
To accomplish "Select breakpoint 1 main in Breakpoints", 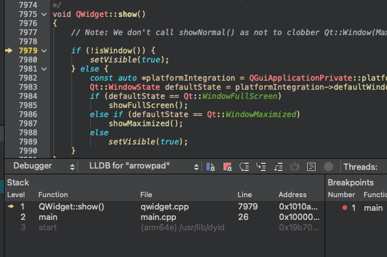I will pyautogui.click(x=356, y=208).
